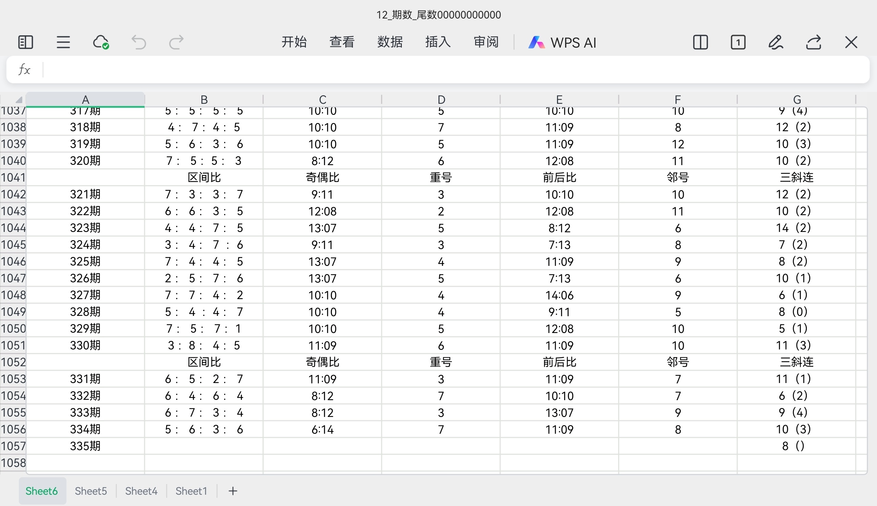Viewport: 877px width, 506px height.
Task: Share the document via share icon
Action: [x=813, y=42]
